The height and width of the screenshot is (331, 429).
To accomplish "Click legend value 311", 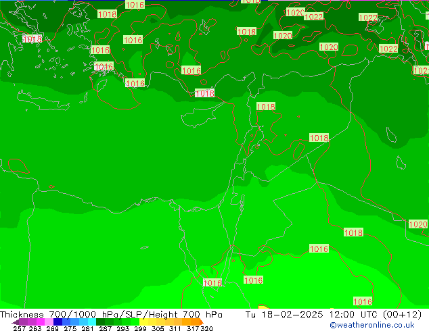I will (175, 328).
